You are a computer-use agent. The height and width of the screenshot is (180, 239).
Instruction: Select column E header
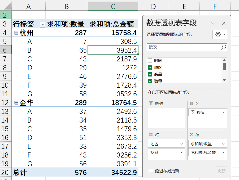click(184, 6)
